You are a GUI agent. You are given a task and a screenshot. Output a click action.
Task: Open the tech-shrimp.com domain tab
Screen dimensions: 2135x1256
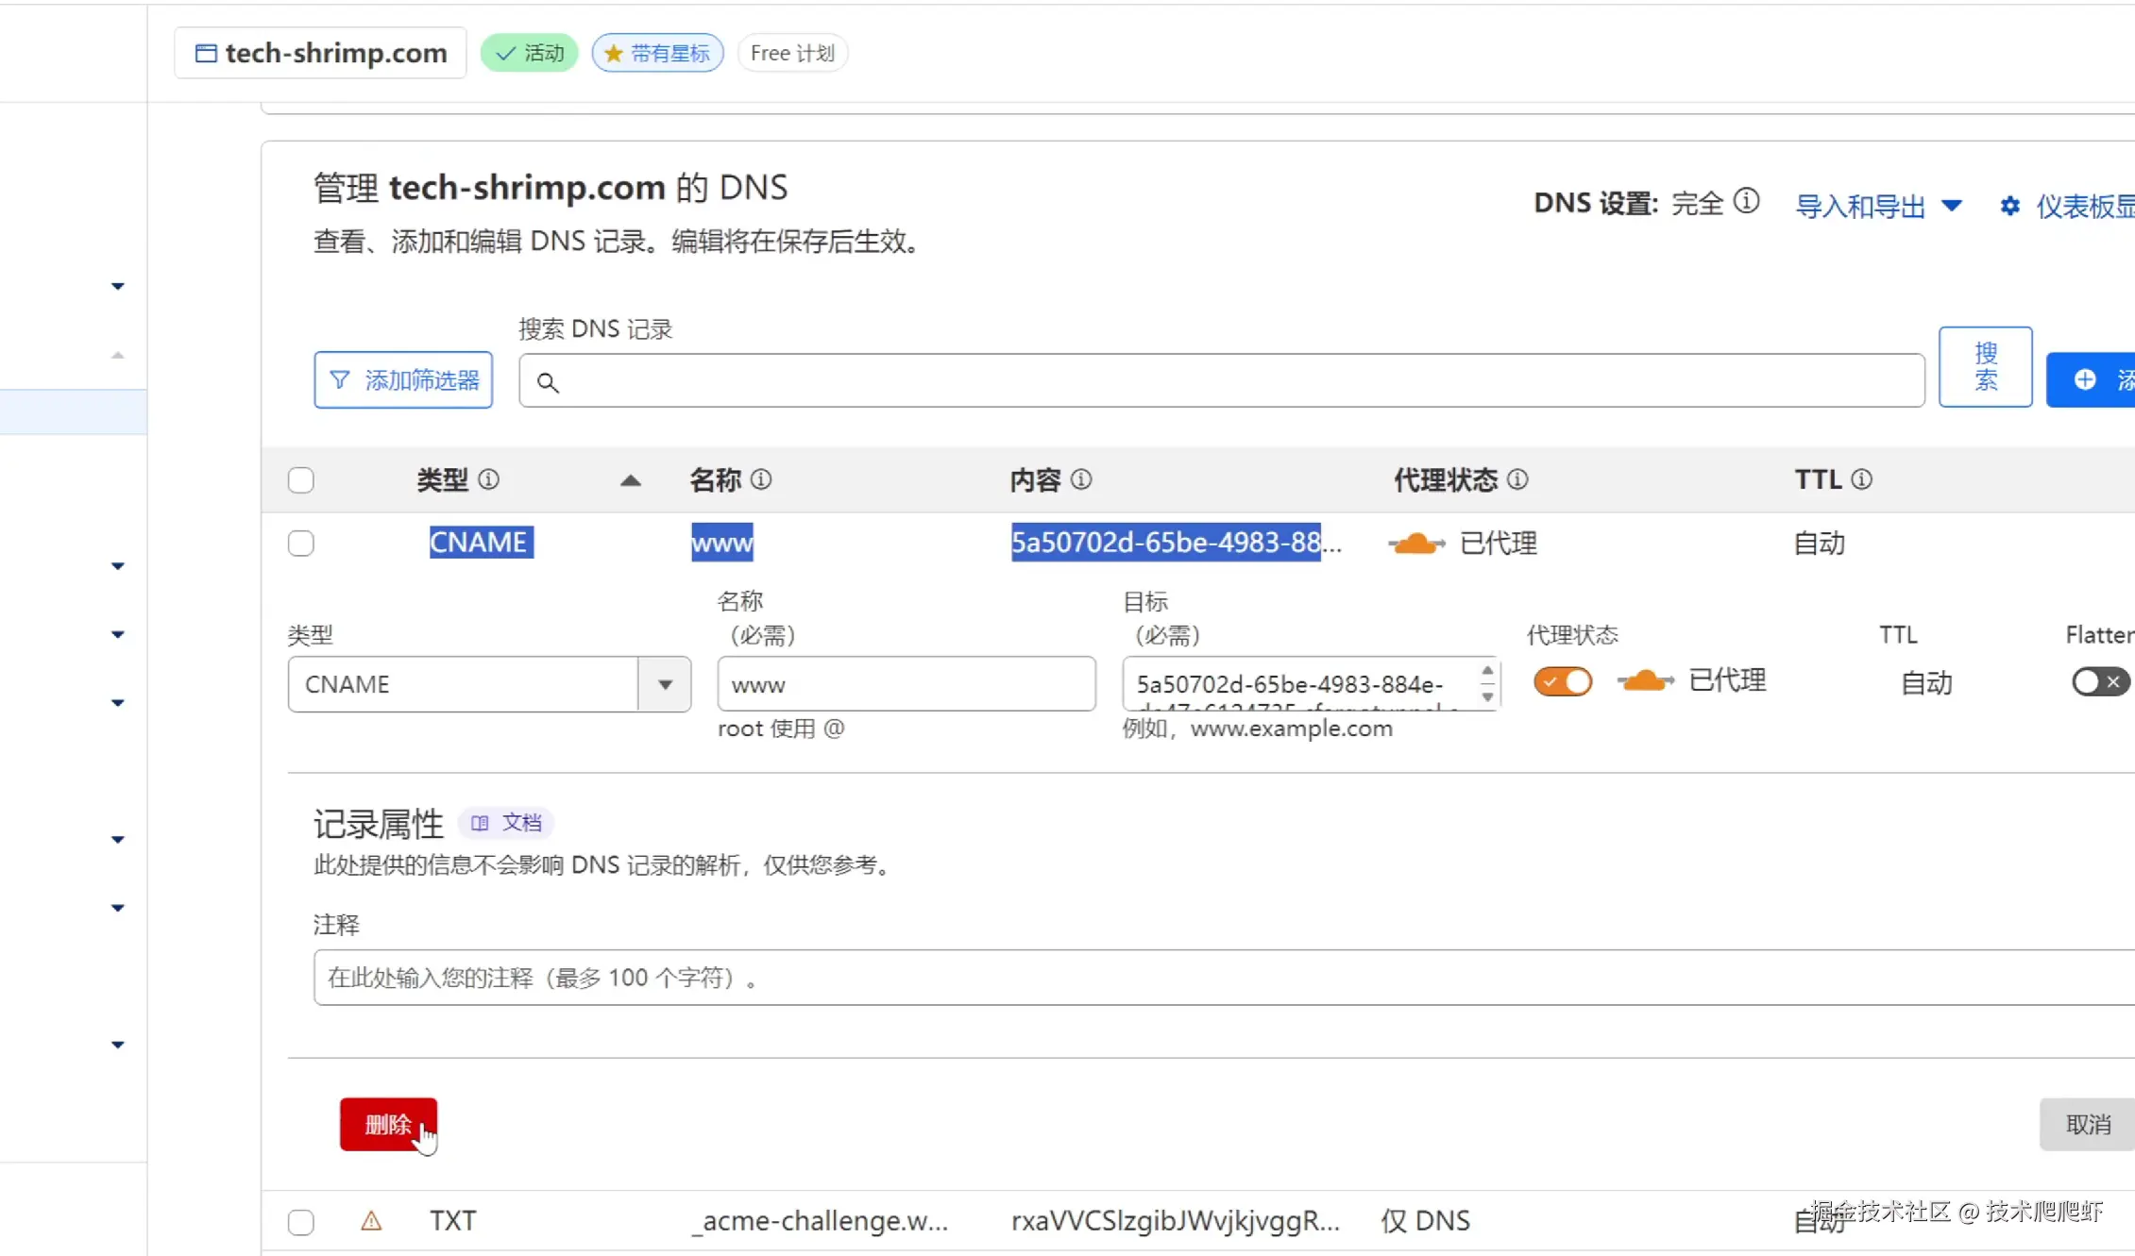[321, 53]
